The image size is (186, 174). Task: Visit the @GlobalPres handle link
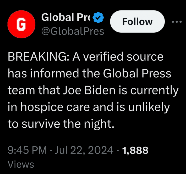click(73, 31)
